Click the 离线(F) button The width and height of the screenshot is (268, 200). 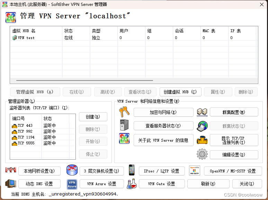point(108,92)
